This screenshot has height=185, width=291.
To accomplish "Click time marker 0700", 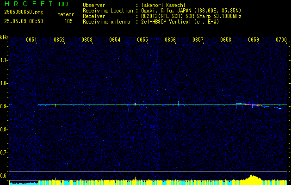I will pyautogui.click(x=281, y=40).
